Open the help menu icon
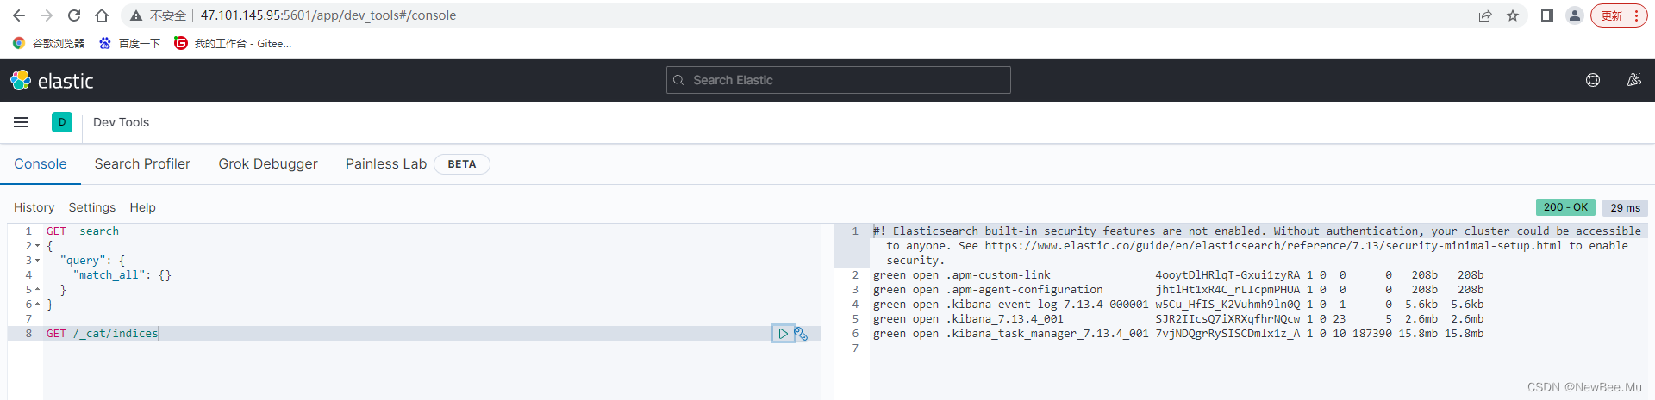1655x400 pixels. coord(1593,80)
